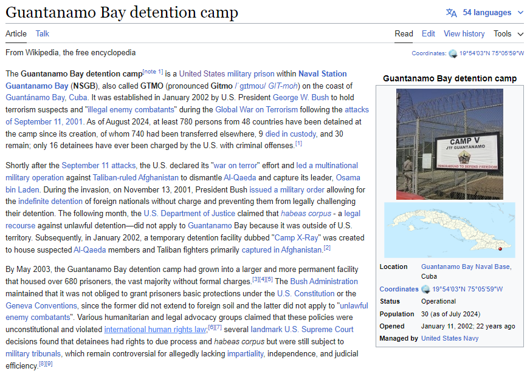Screen dimensions: 530x374
Task: Open the September 11 attacks link
Action: tap(98, 165)
